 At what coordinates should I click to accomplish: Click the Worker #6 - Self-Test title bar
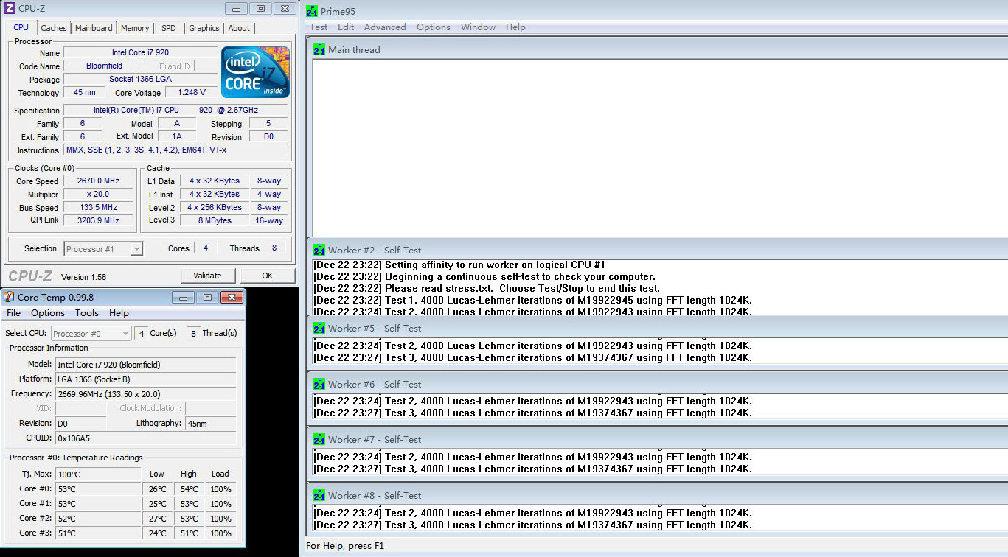(x=657, y=384)
